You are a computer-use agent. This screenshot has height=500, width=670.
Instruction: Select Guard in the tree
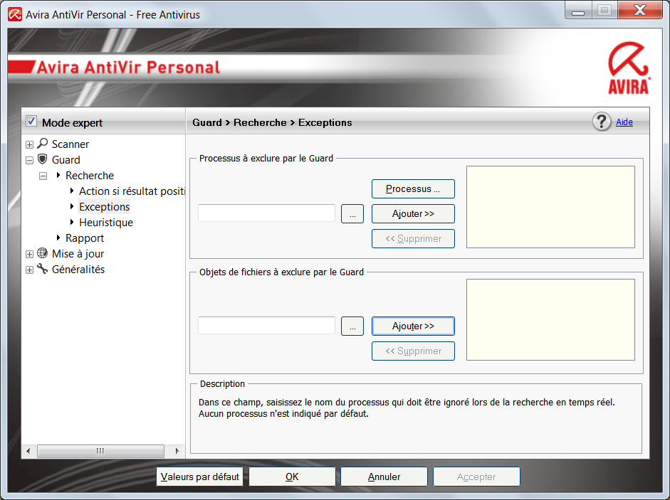point(66,160)
